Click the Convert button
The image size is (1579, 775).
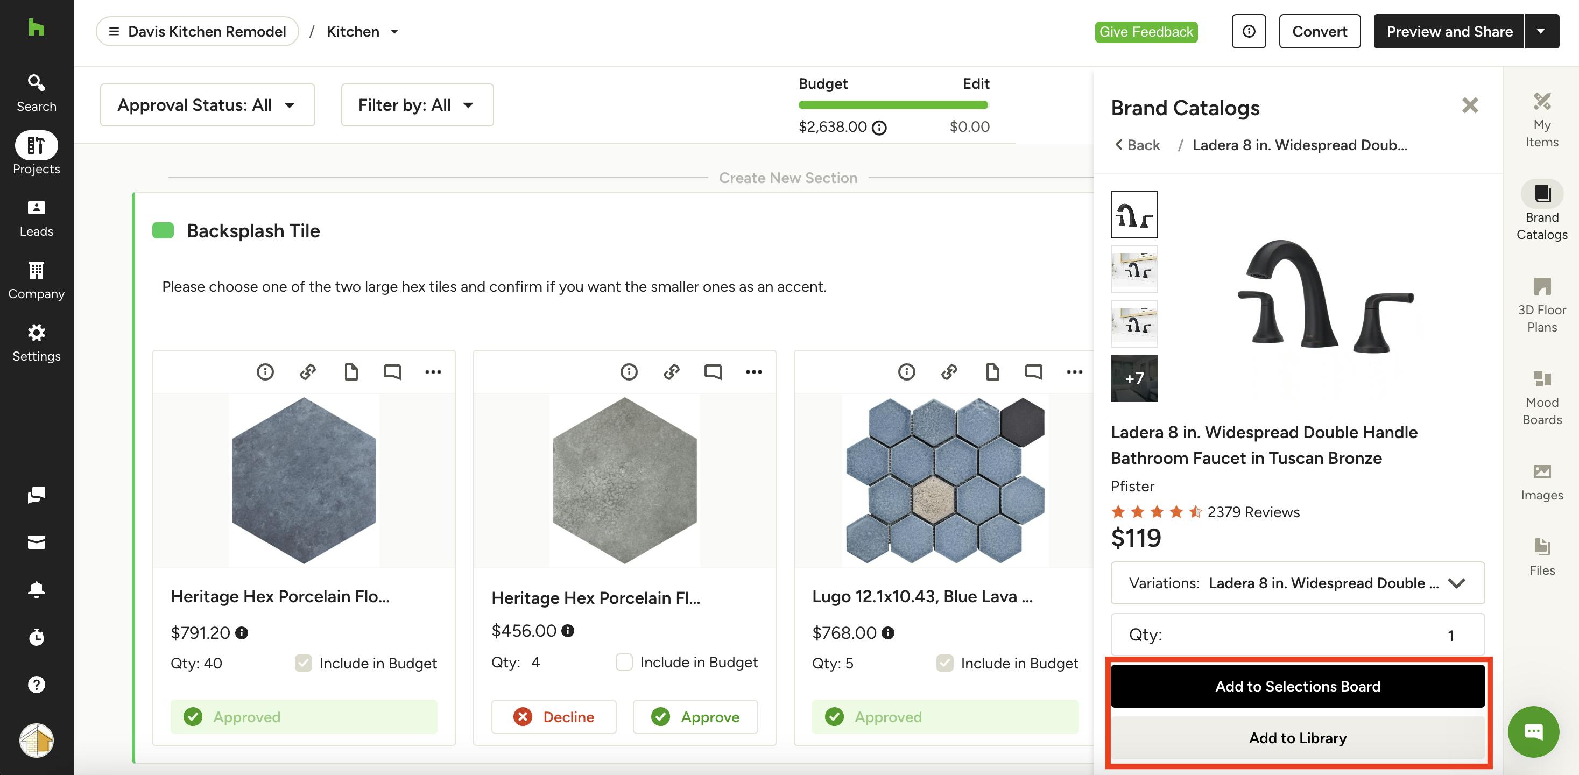[1319, 31]
